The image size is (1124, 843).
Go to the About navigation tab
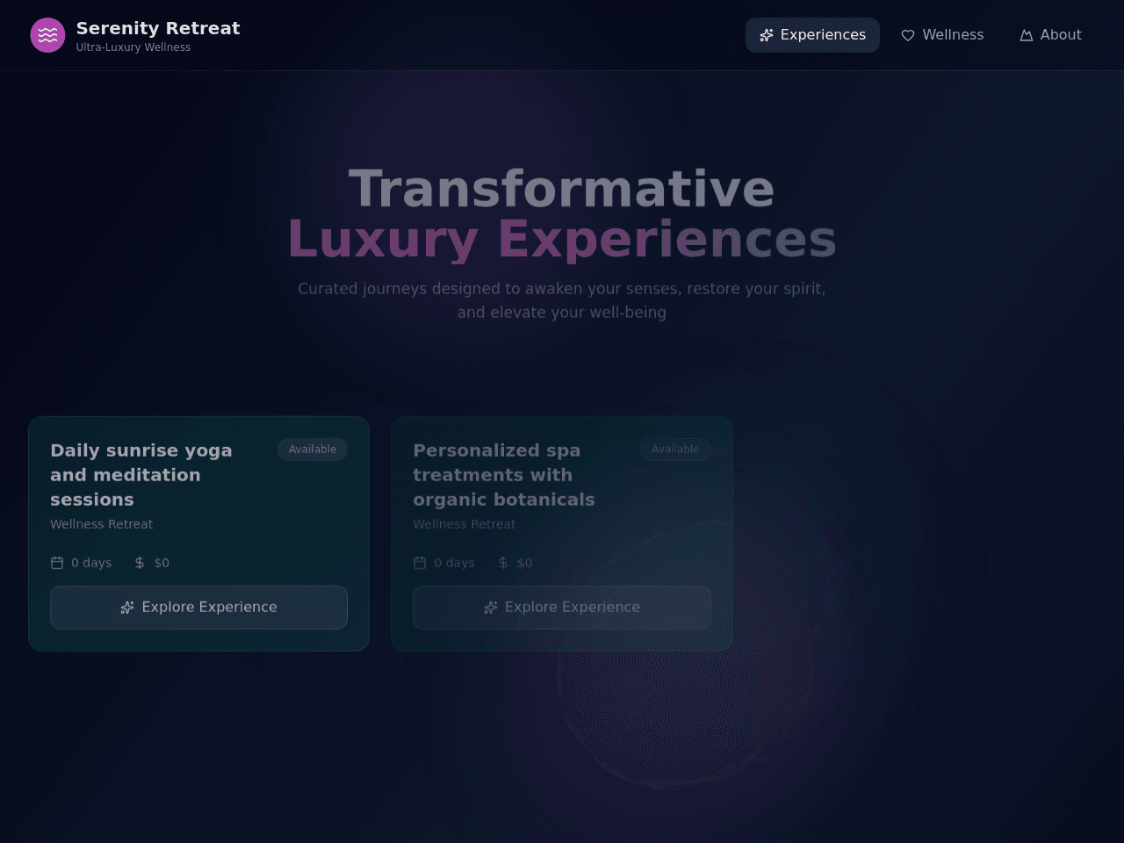coord(1050,35)
